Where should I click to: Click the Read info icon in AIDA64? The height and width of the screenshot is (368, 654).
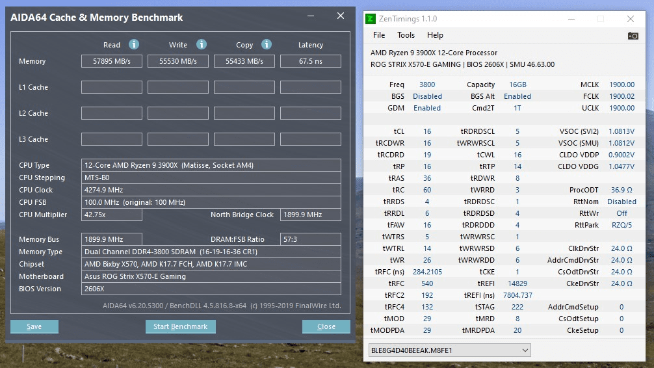133,44
